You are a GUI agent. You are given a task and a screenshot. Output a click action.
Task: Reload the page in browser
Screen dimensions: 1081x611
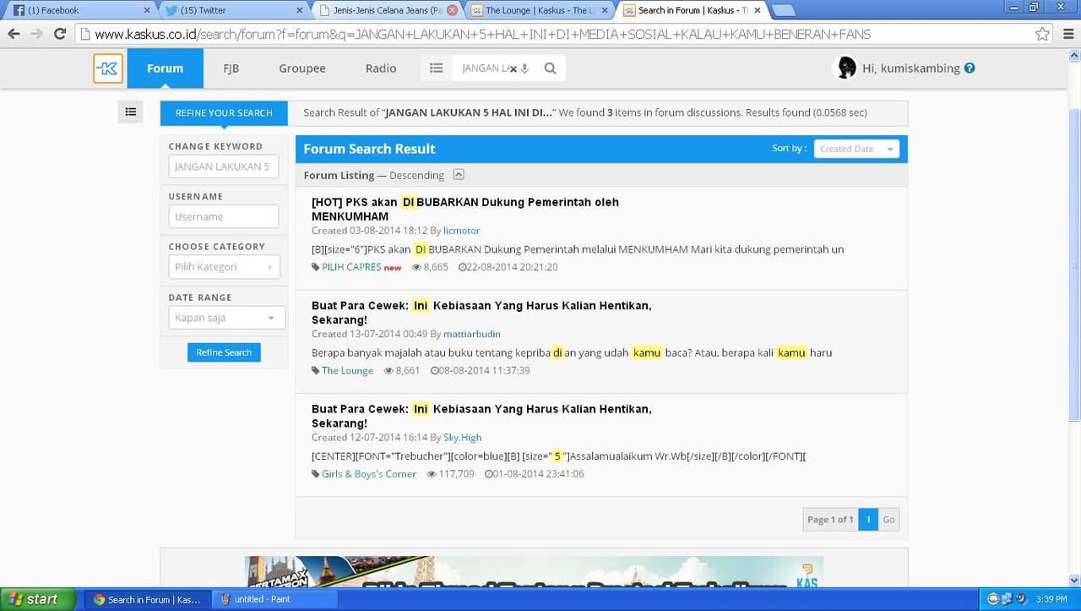click(59, 35)
